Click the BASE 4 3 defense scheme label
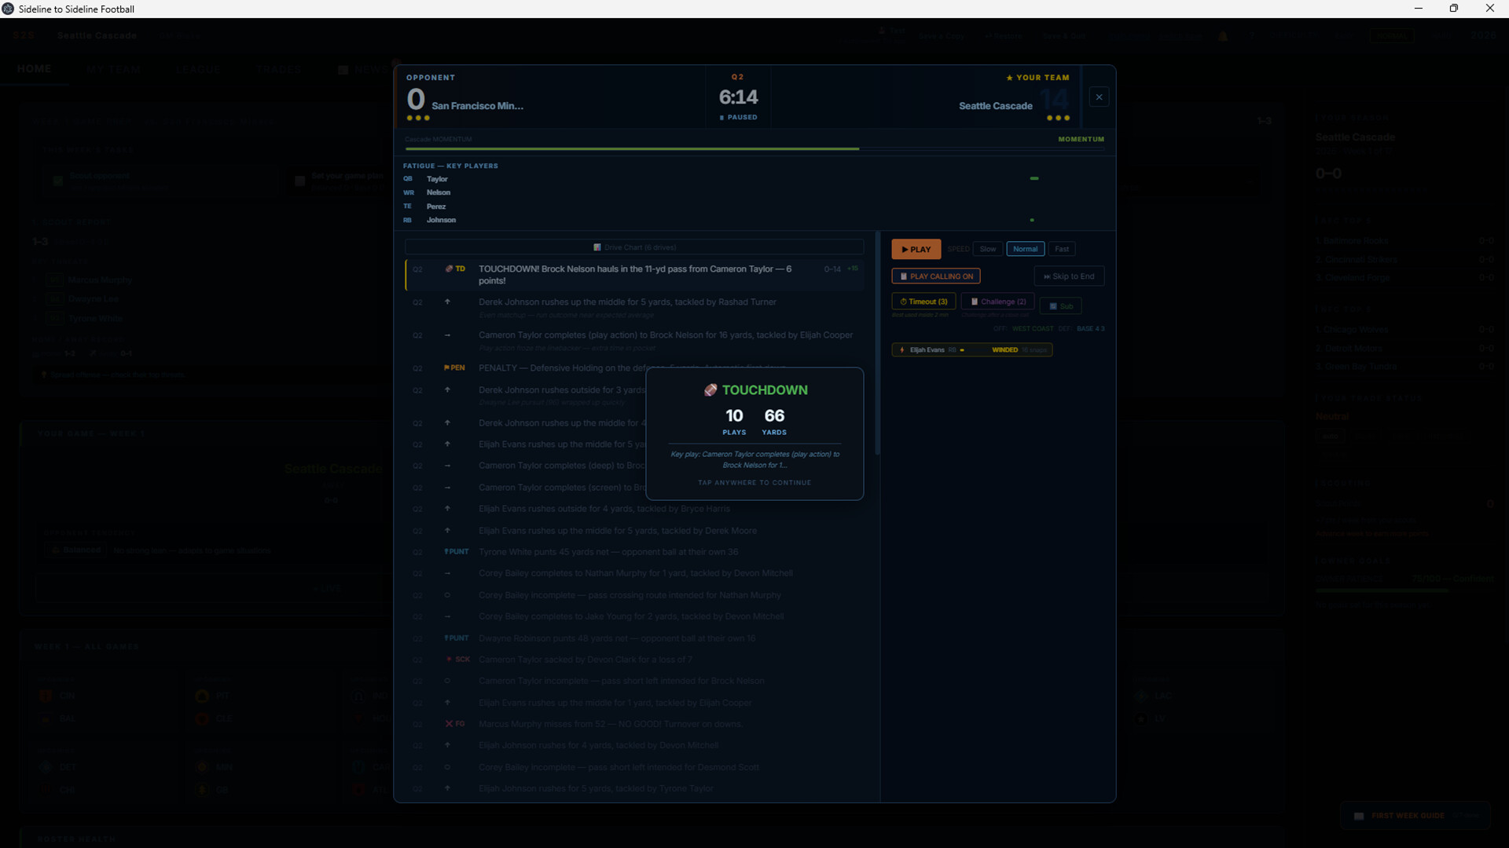Image resolution: width=1509 pixels, height=848 pixels. click(x=1090, y=329)
